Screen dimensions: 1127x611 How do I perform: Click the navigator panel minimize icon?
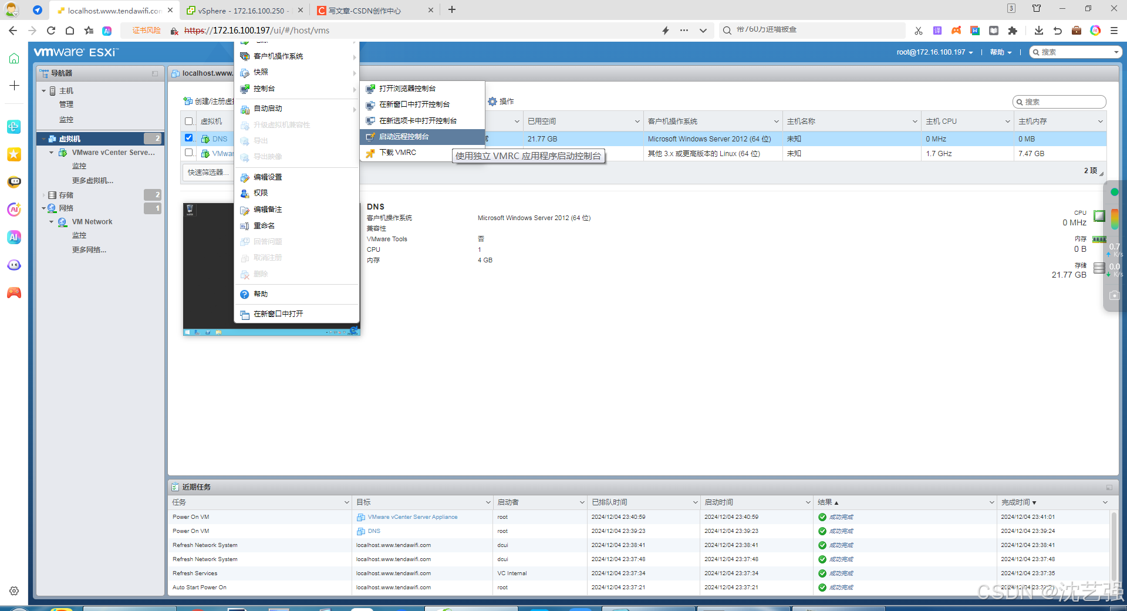(x=155, y=73)
